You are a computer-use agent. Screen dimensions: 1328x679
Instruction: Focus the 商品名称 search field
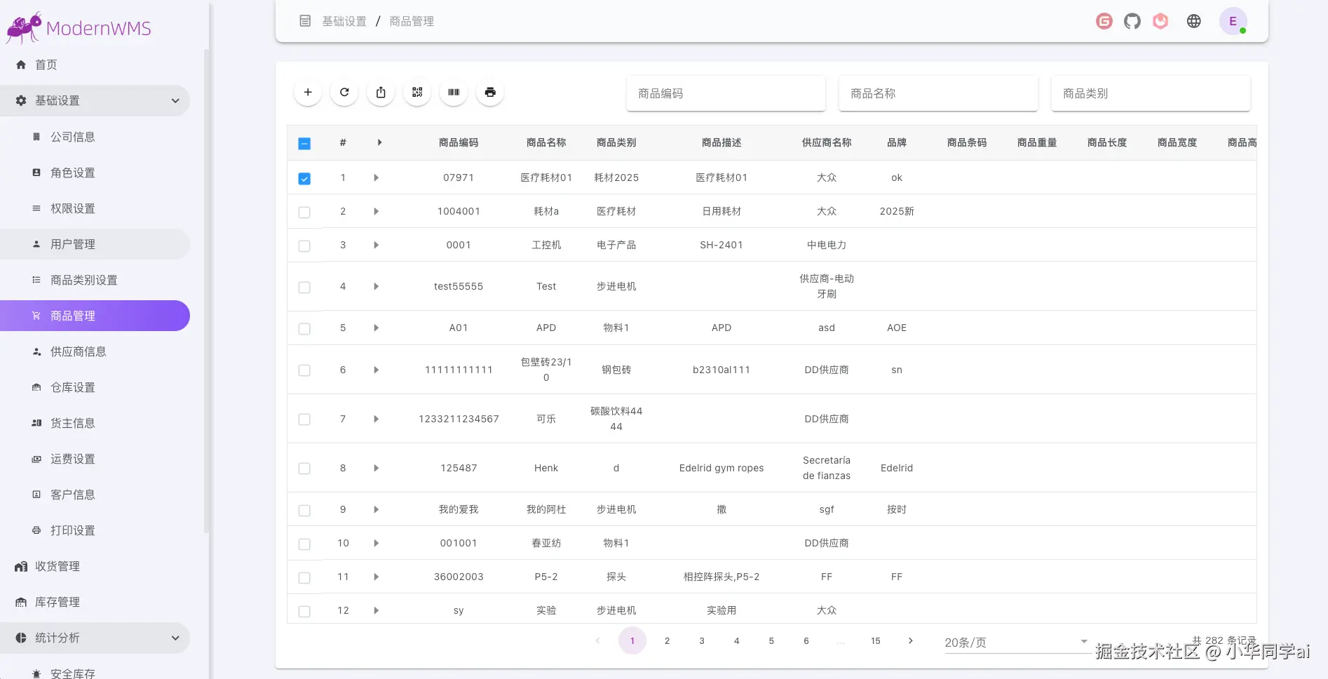[938, 93]
